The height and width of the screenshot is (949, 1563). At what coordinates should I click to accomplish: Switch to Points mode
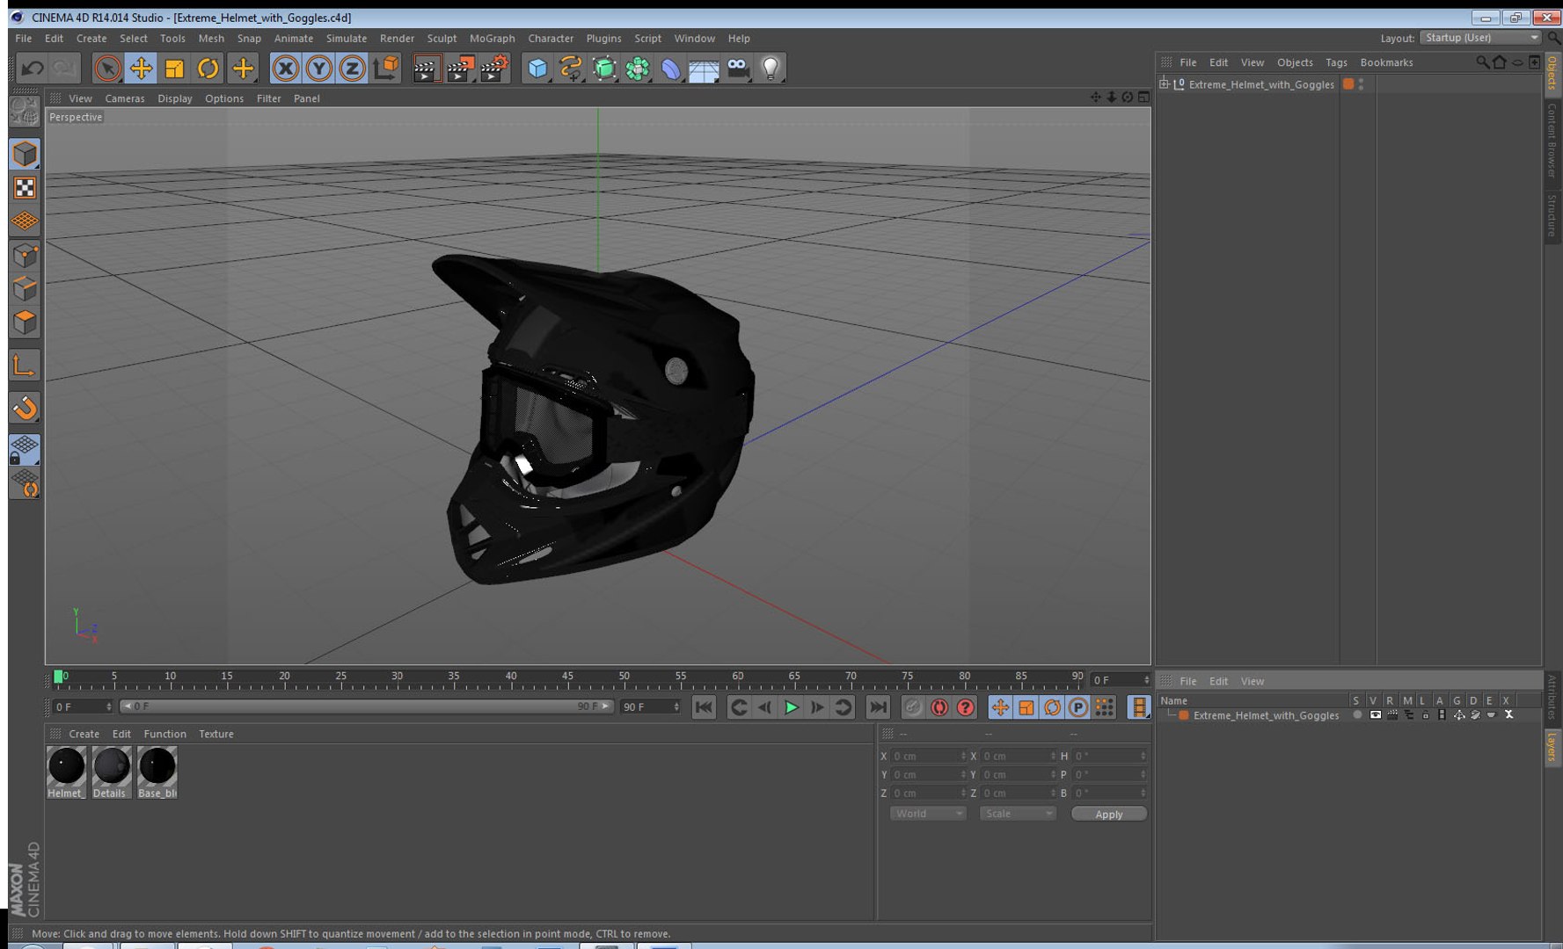[25, 255]
